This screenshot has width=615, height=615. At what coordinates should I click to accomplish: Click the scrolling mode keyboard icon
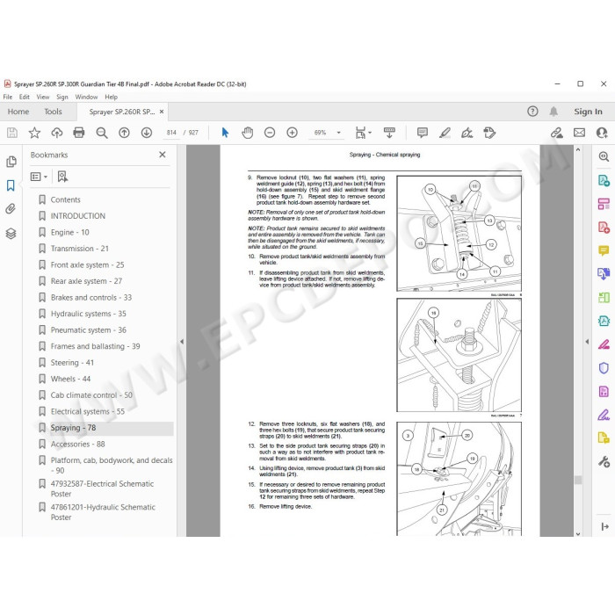(389, 133)
